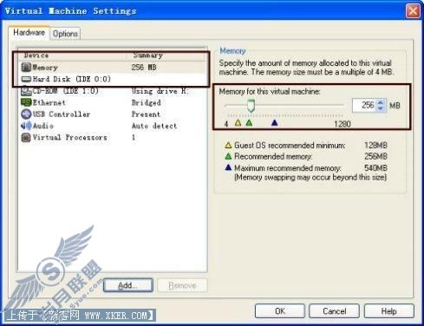Open Help for this dialog
Image resolution: width=424 pixels, height=326 pixels.
coord(388,311)
